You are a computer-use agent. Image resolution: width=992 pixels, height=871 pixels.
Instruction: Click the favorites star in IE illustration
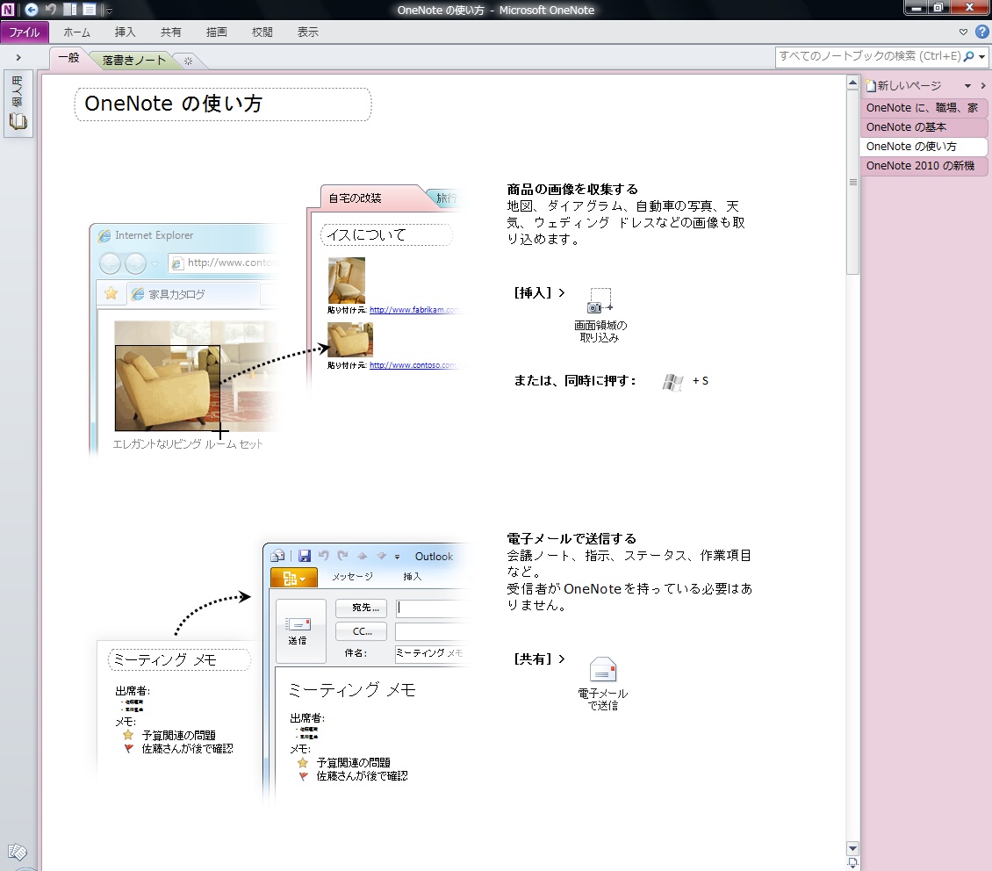pos(111,293)
